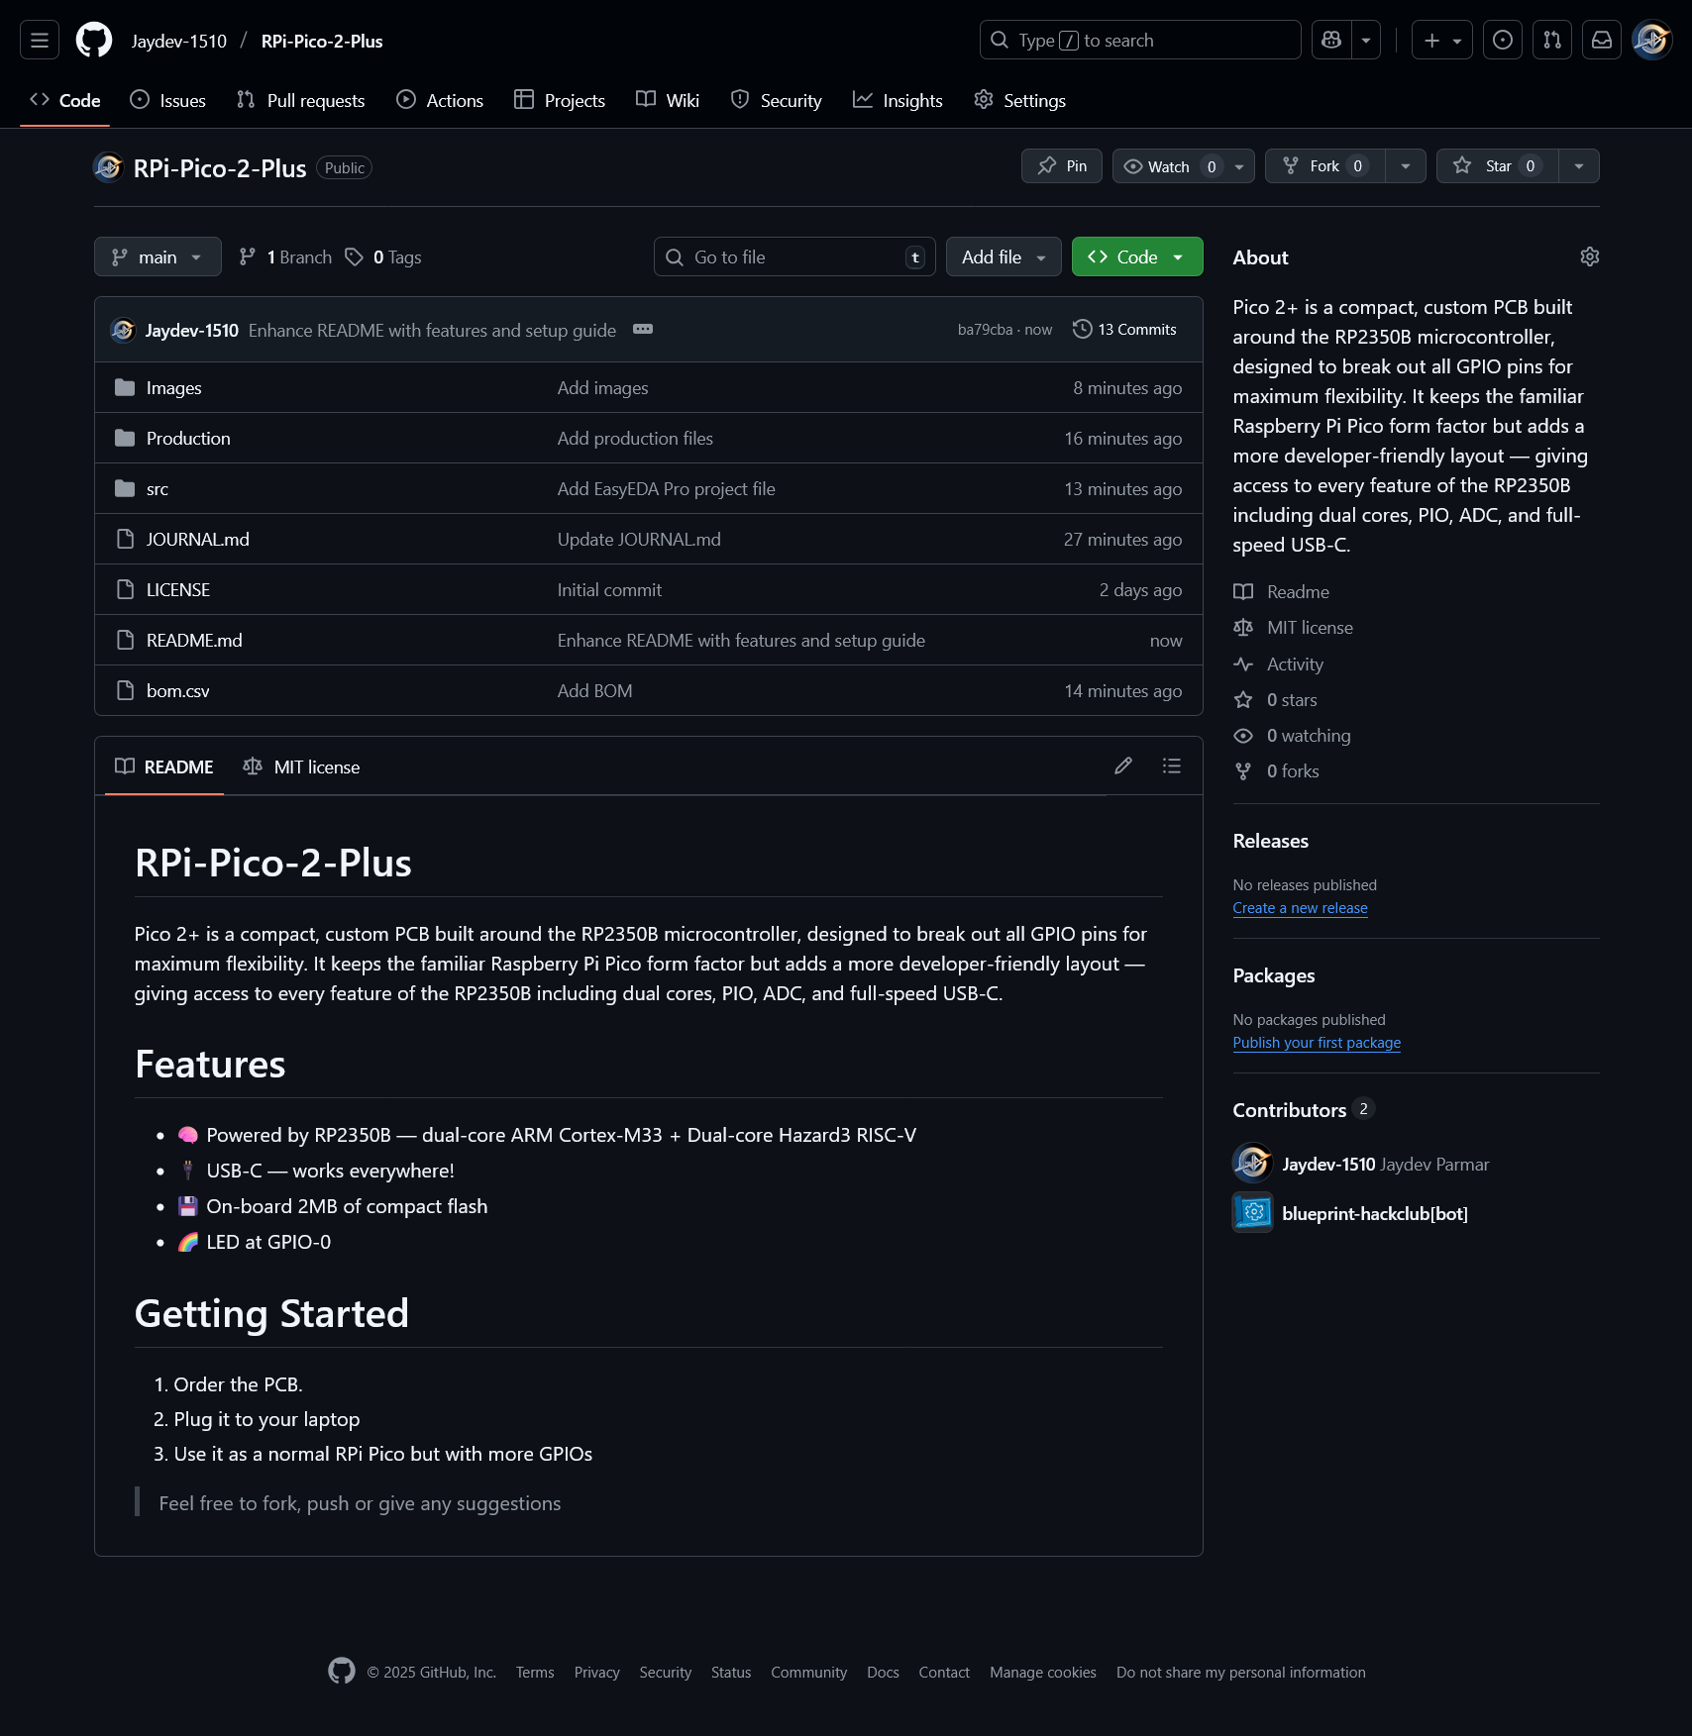Edit README using the pencil icon

coord(1123,766)
